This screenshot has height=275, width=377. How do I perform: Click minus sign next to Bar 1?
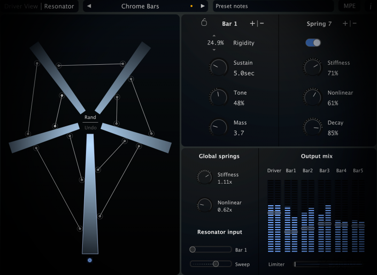262,23
